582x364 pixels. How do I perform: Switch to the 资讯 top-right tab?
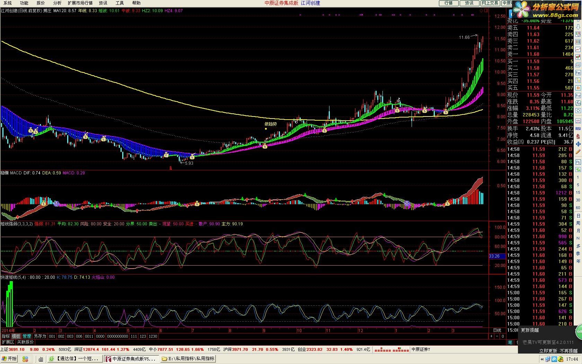click(469, 3)
